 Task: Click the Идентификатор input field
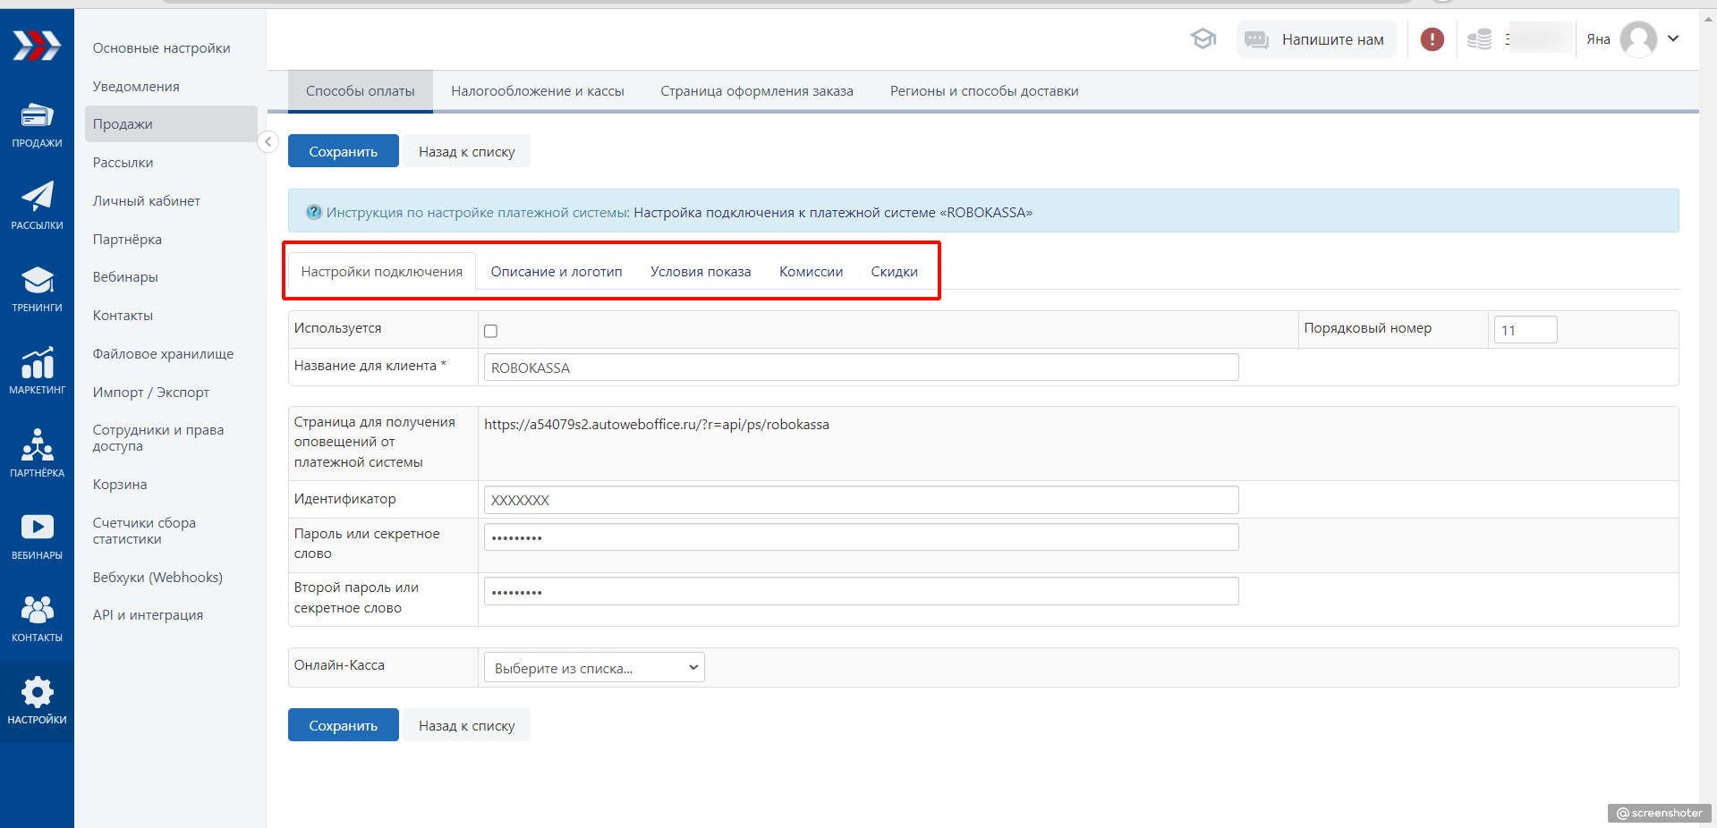(x=862, y=500)
